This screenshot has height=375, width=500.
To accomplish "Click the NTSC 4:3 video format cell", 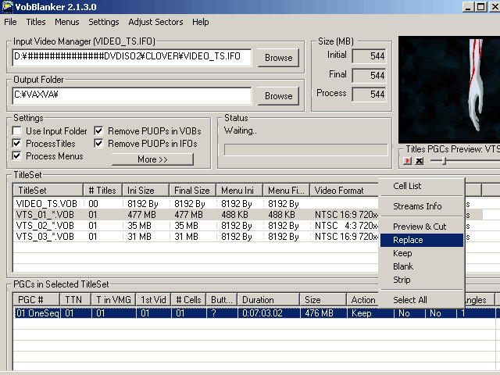I will (x=346, y=226).
